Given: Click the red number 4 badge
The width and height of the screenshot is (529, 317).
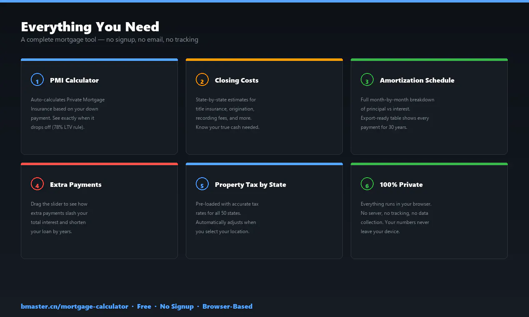Looking at the screenshot, I should 37,184.
